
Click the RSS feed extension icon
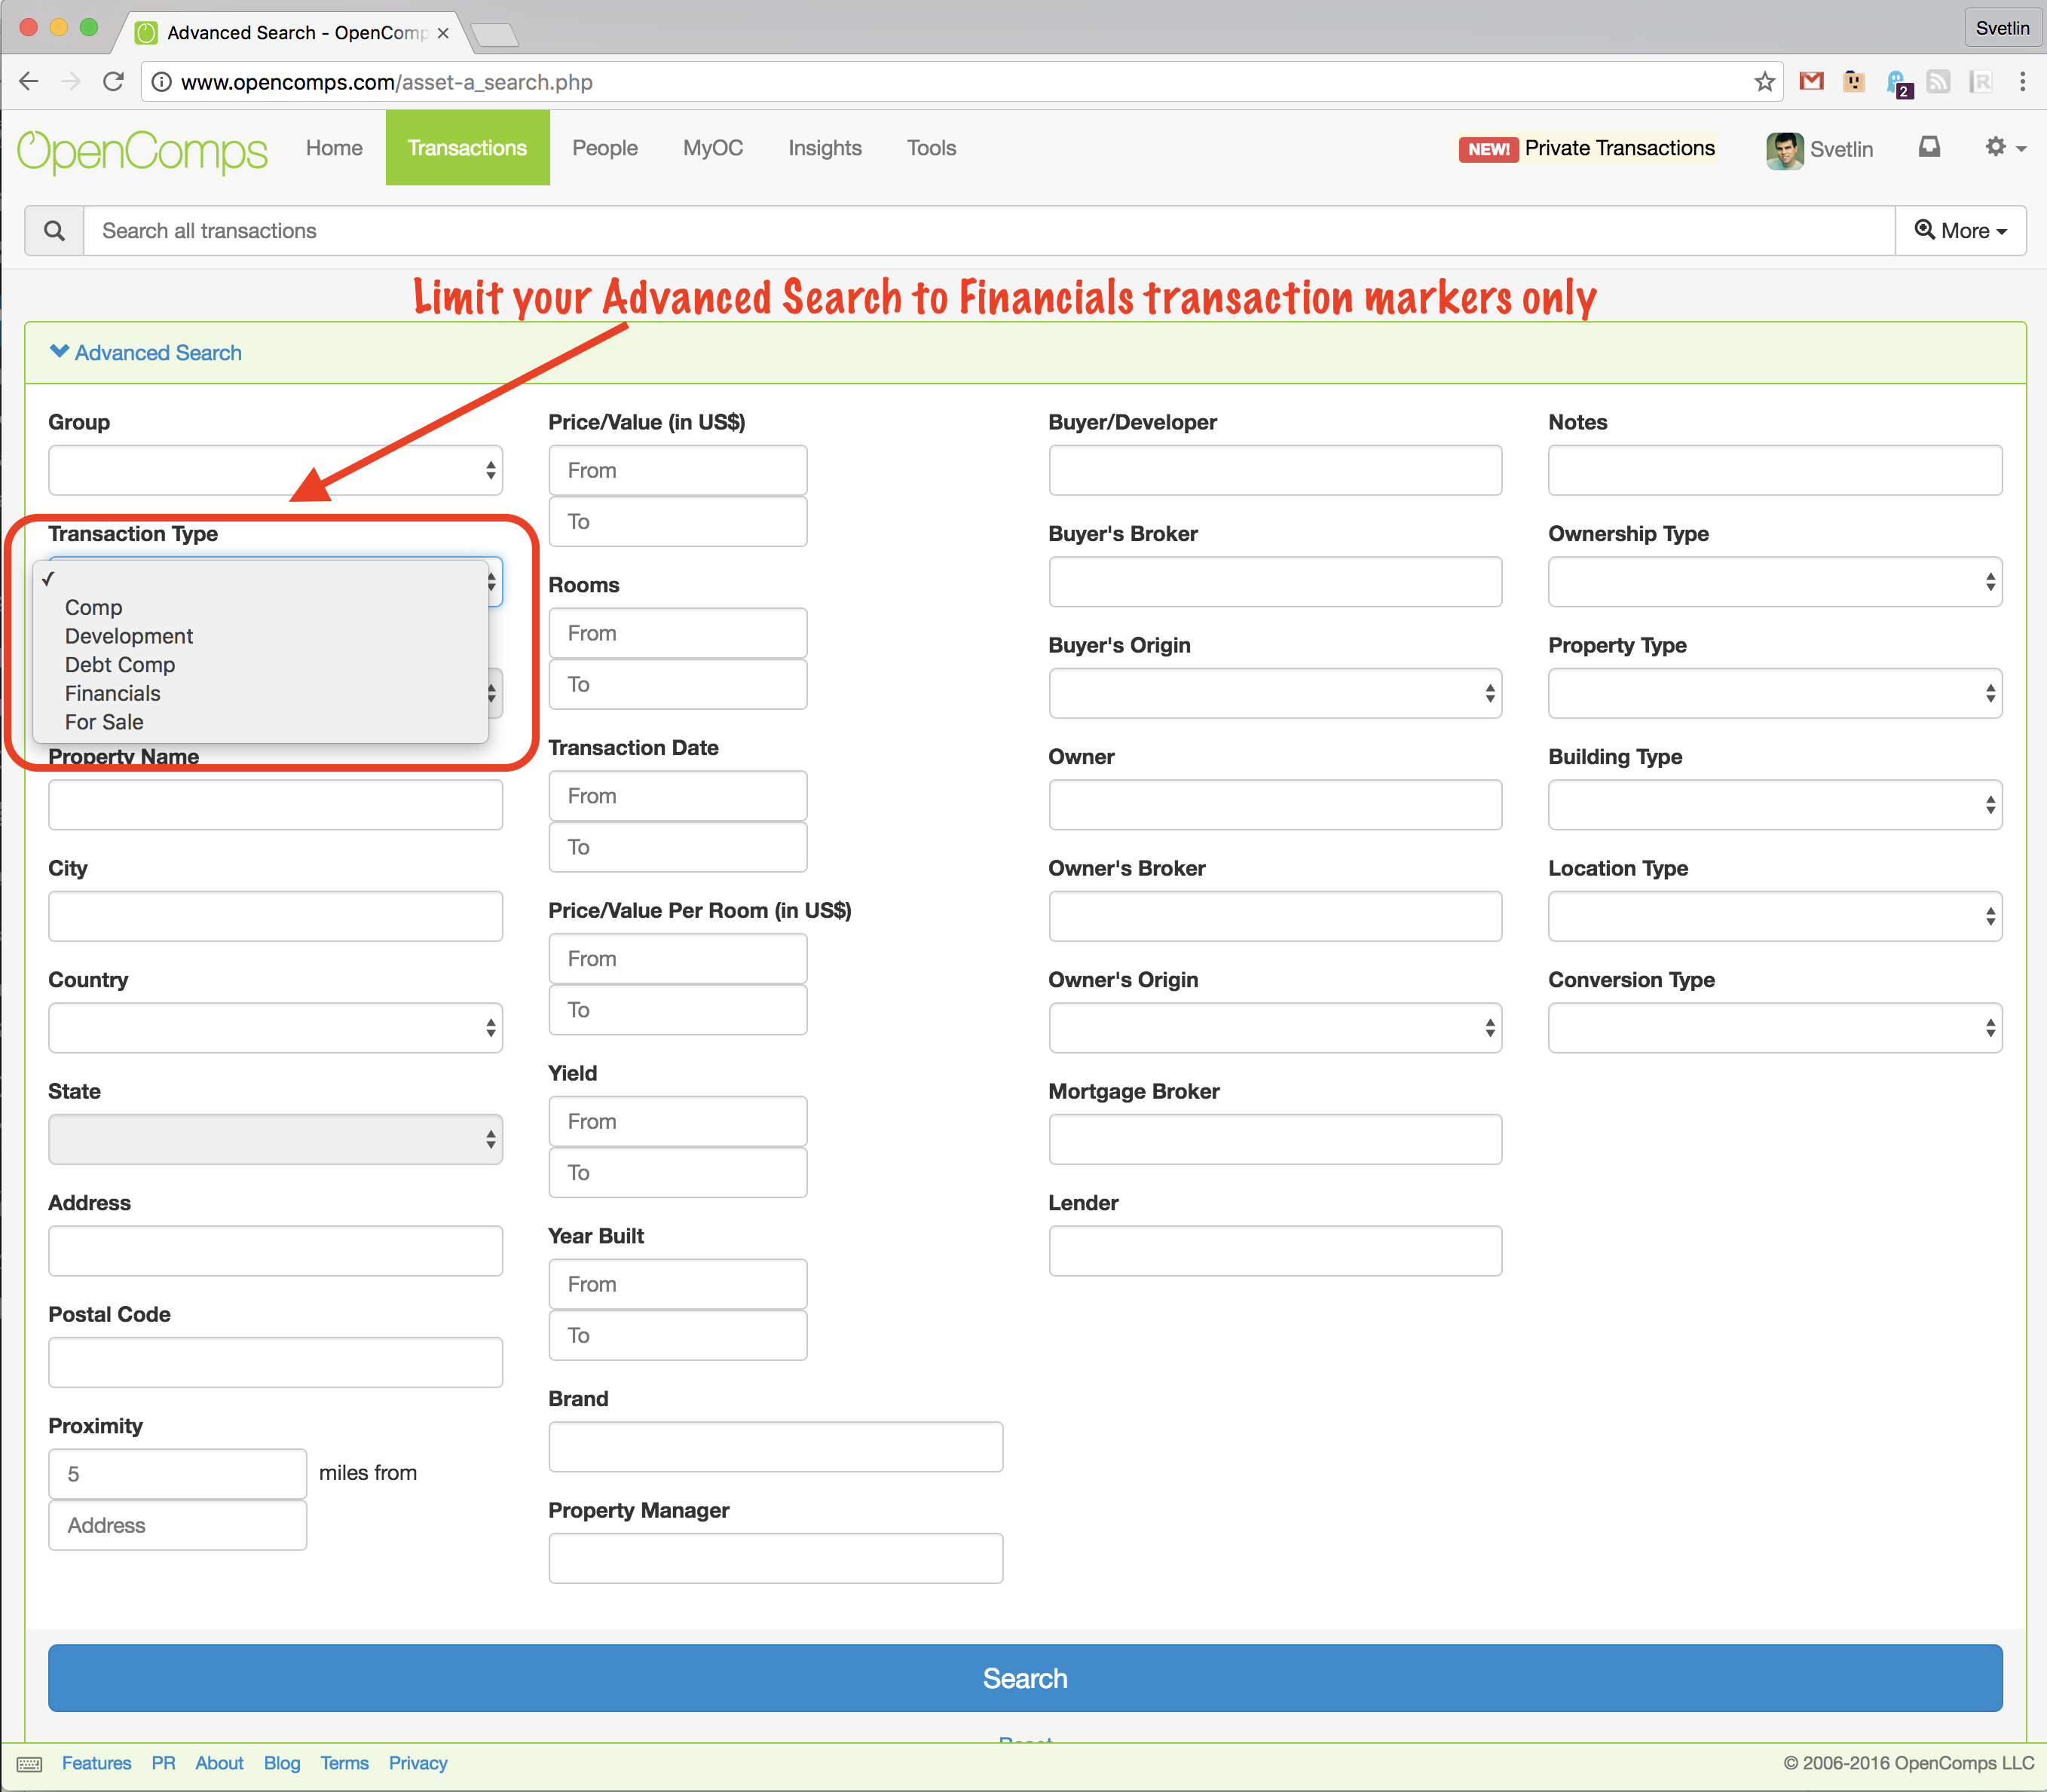pos(1938,82)
